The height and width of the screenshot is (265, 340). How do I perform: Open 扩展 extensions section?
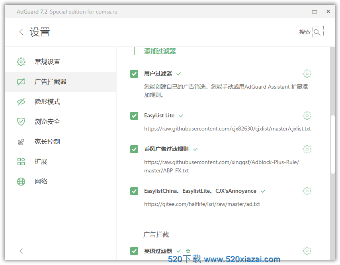61,162
